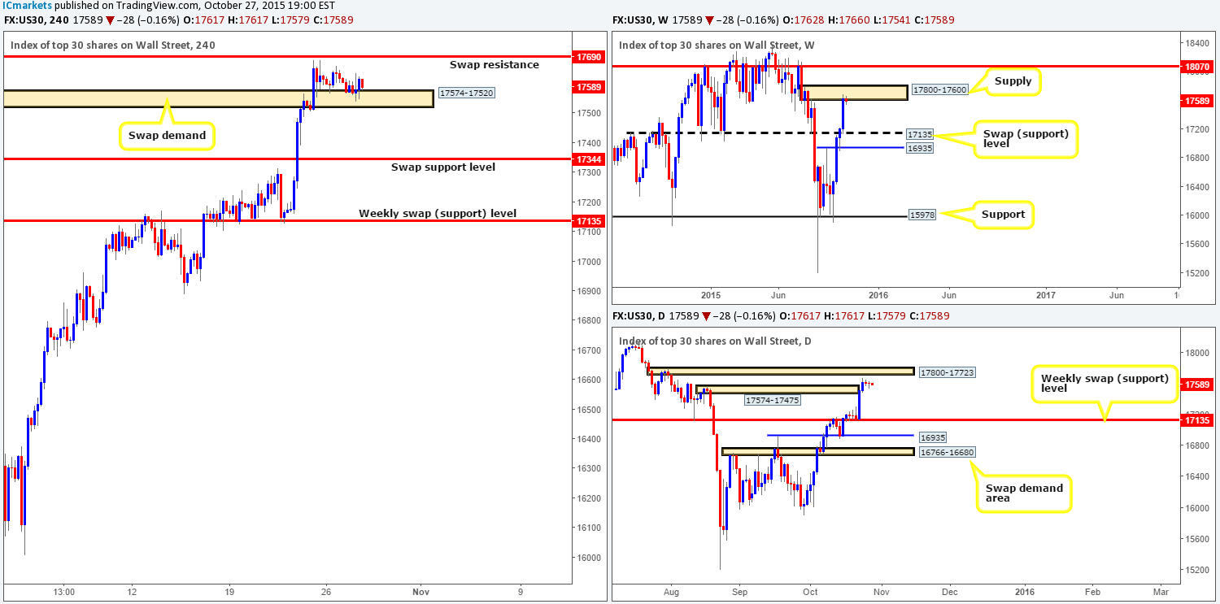Select 'Weekly swap (support) level' text on 240 chart
The height and width of the screenshot is (604, 1220).
(438, 214)
